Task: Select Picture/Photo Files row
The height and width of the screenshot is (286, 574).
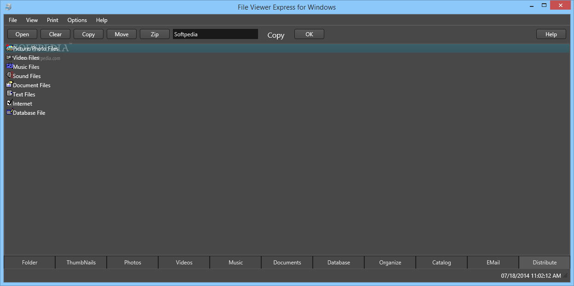Action: click(287, 48)
